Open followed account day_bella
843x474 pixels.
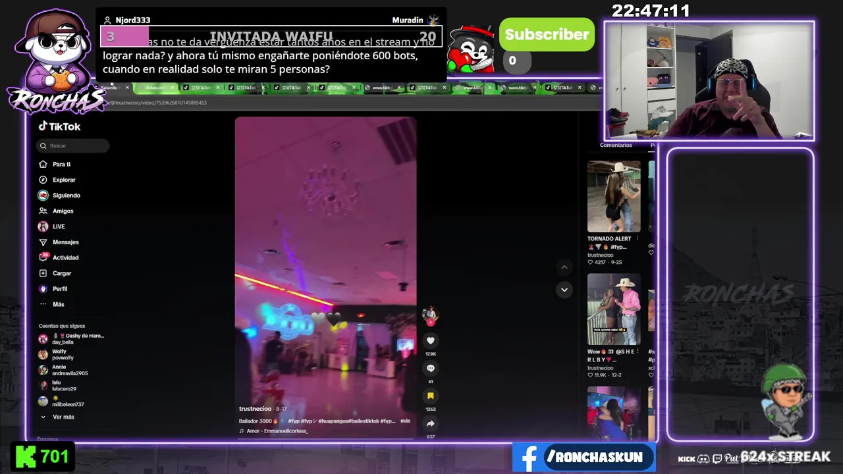(71, 339)
